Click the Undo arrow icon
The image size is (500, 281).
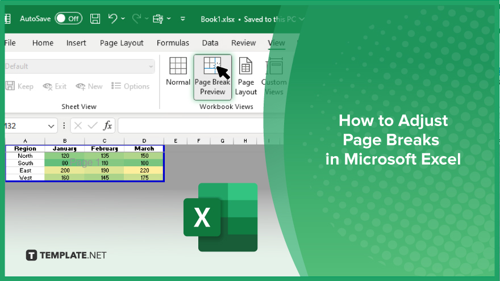click(x=113, y=19)
